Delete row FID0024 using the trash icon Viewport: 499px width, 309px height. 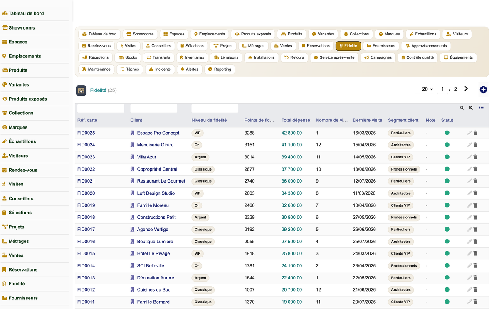(475, 145)
